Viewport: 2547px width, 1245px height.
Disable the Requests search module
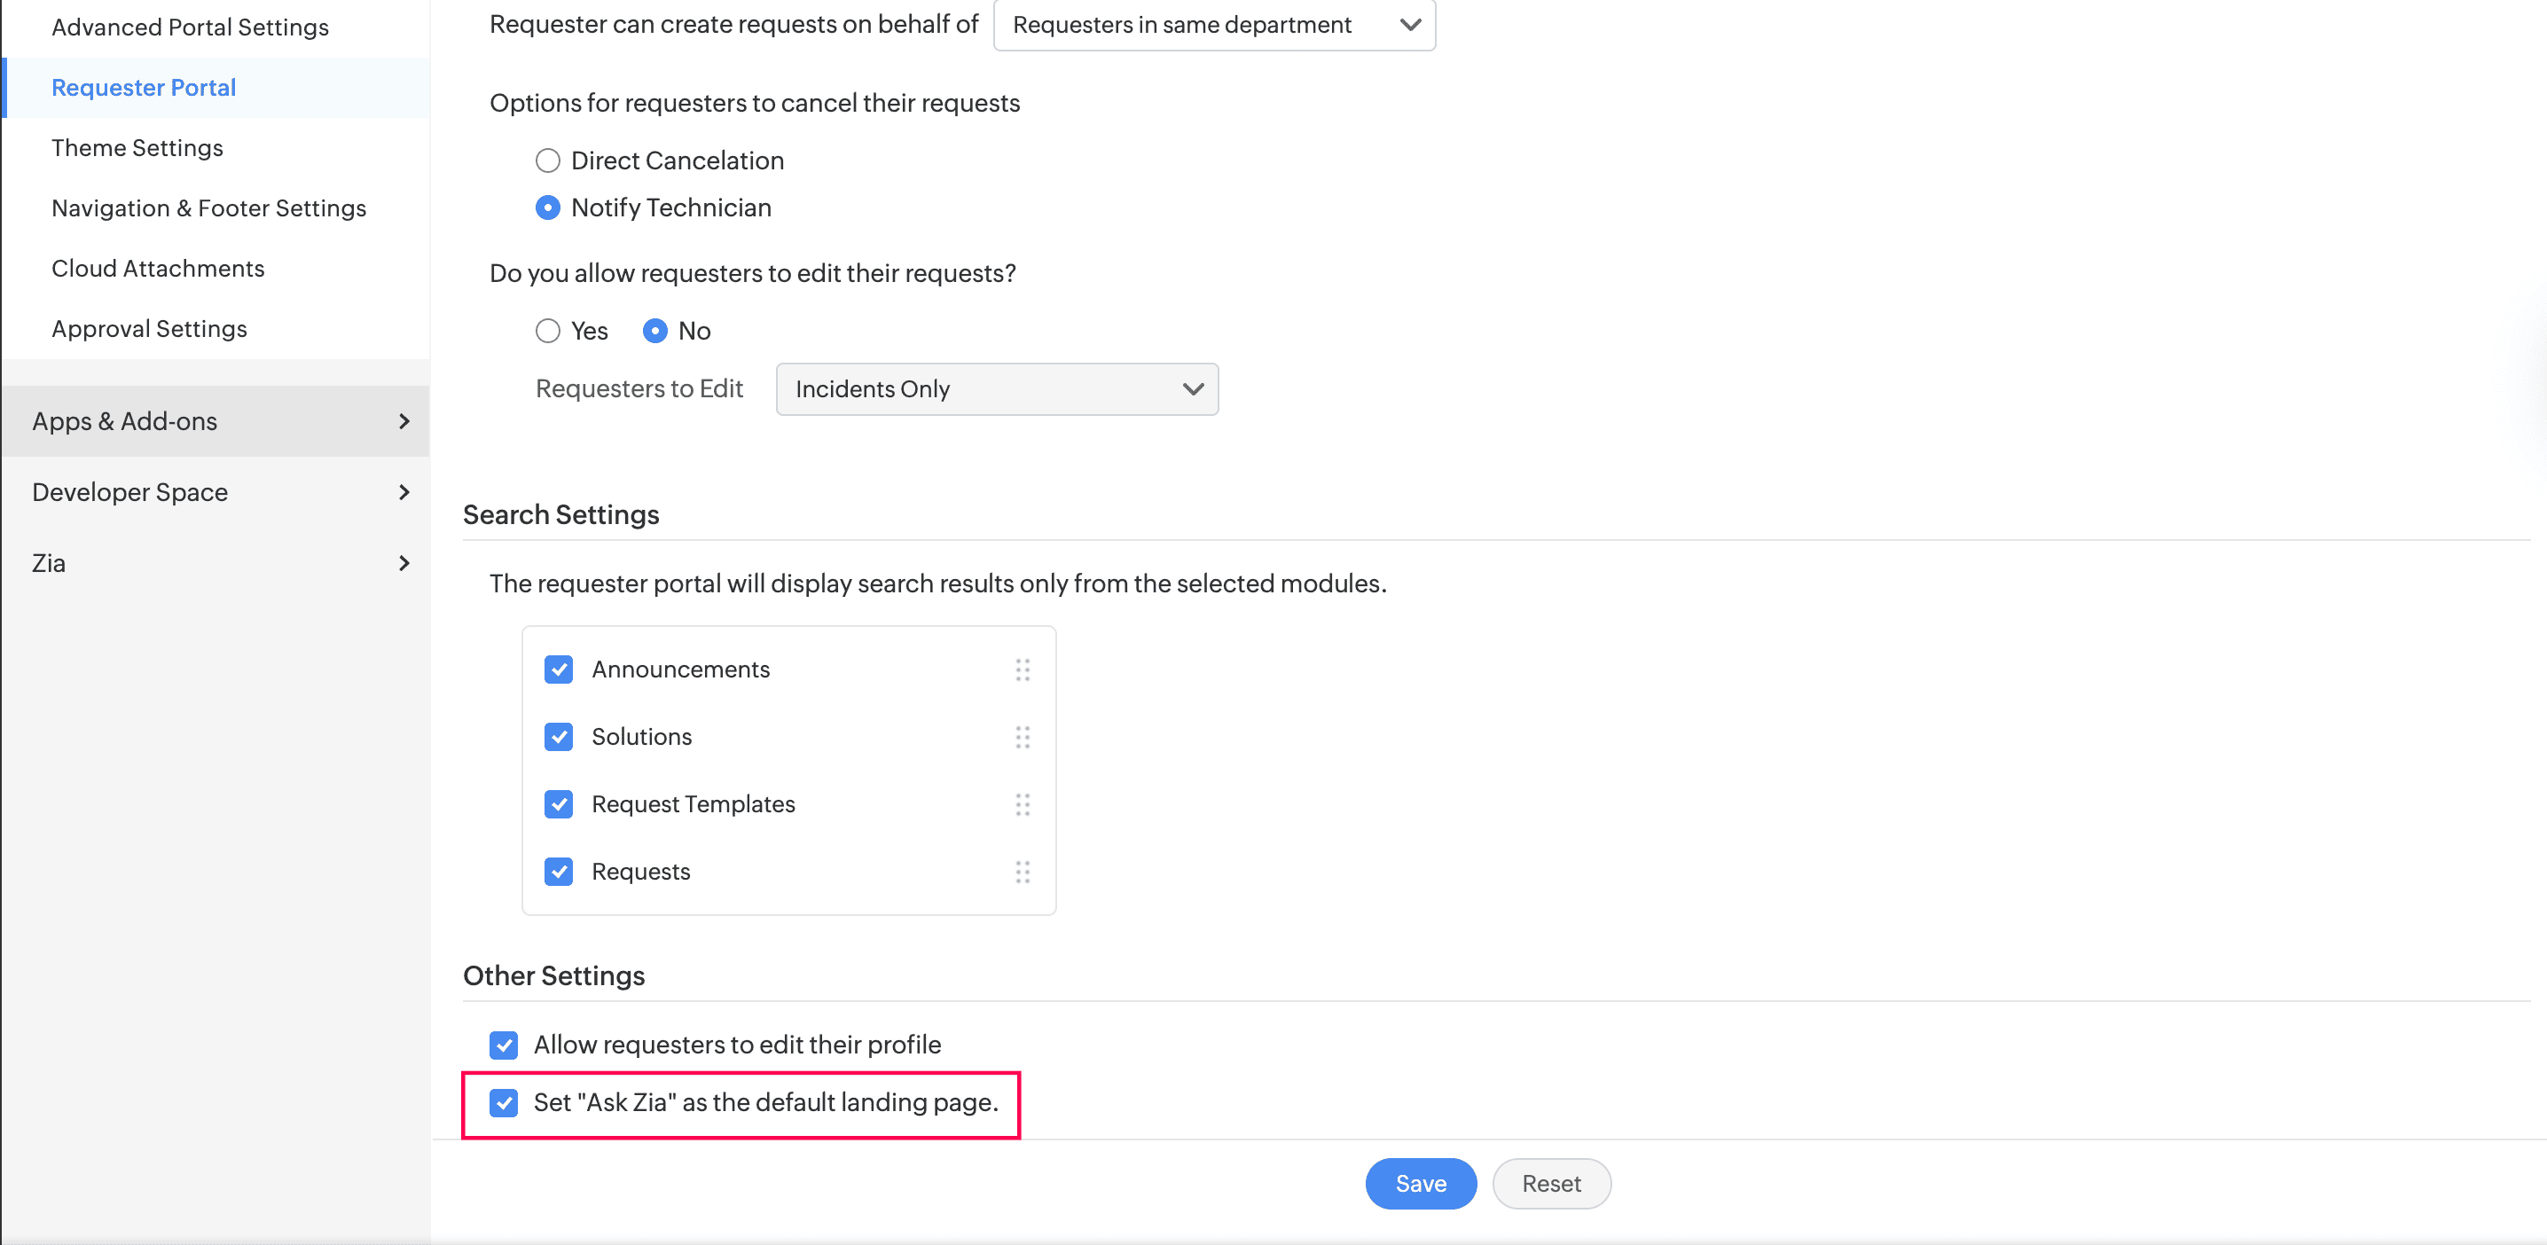pyautogui.click(x=559, y=871)
